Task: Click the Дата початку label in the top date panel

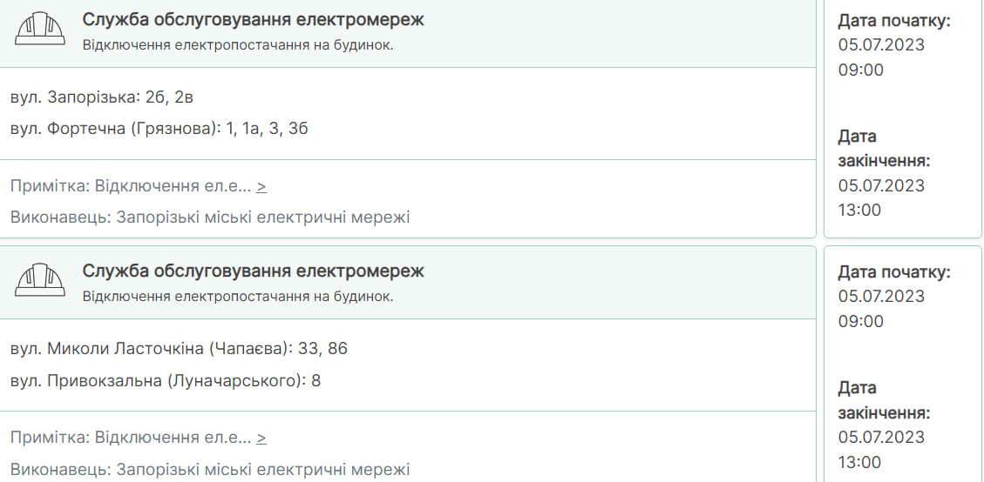Action: tap(895, 21)
